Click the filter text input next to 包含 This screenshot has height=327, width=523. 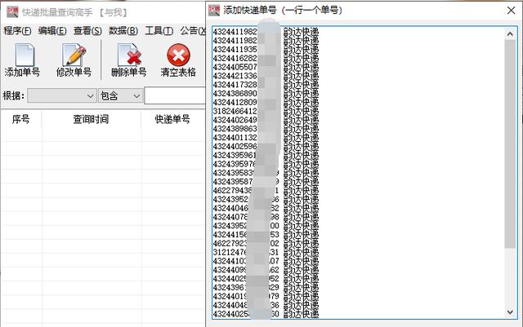175,96
